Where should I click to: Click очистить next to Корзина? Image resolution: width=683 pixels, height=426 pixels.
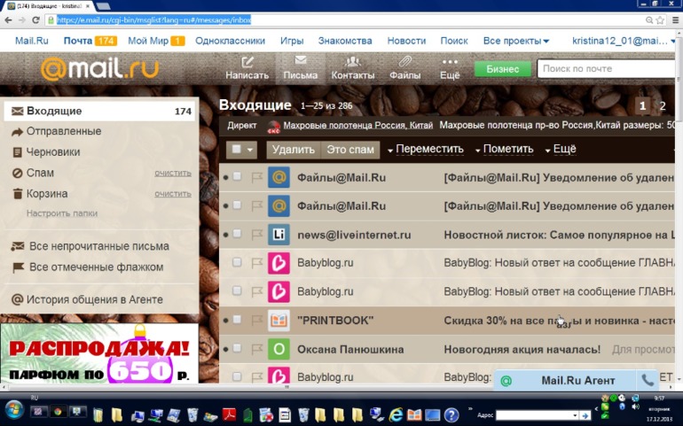click(173, 194)
